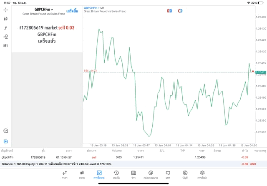Open the การซื้อขาย (Trade) tab

pos(99,175)
